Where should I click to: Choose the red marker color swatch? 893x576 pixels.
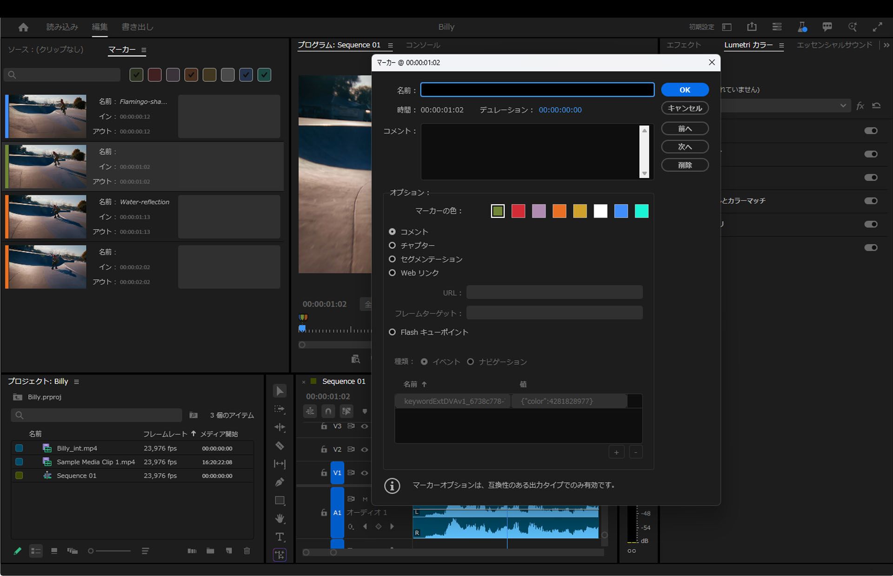518,211
